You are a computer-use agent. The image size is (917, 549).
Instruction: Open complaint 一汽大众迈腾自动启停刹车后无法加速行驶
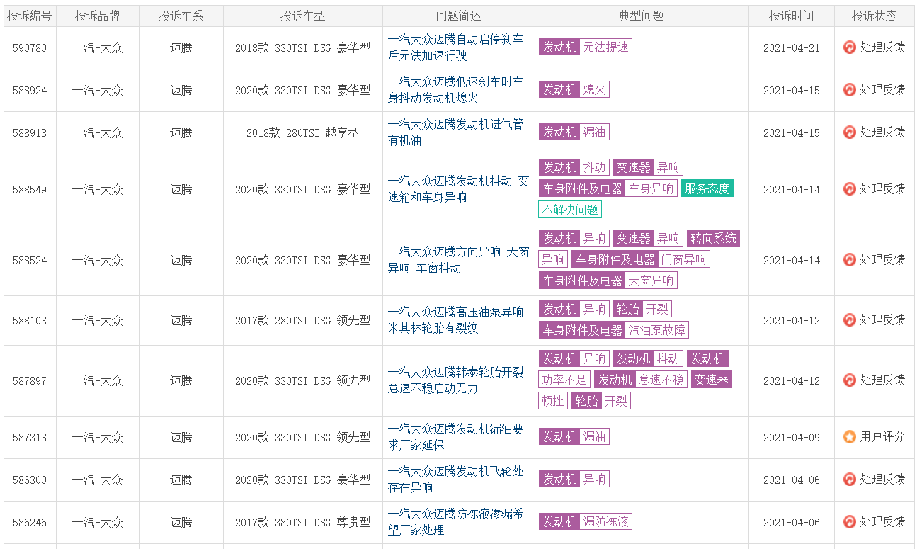456,47
